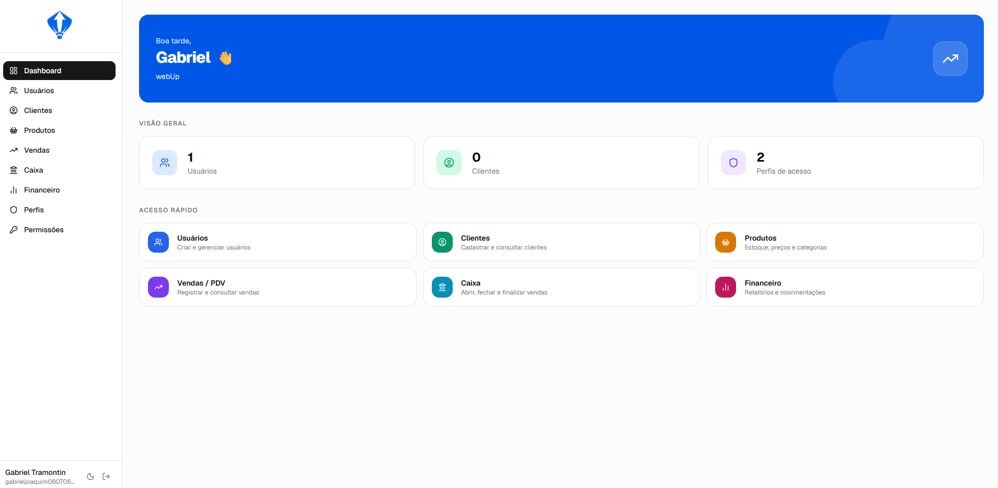The image size is (998, 488).
Task: Click 'Estoque, preços e categorias' description
Action: [786, 247]
